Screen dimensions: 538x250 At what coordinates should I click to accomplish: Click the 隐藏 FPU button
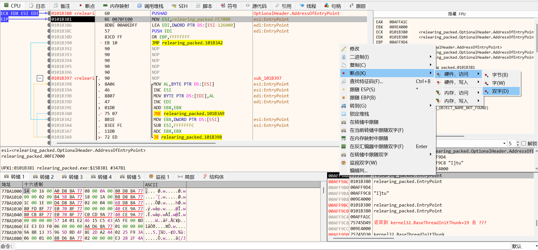(x=456, y=14)
